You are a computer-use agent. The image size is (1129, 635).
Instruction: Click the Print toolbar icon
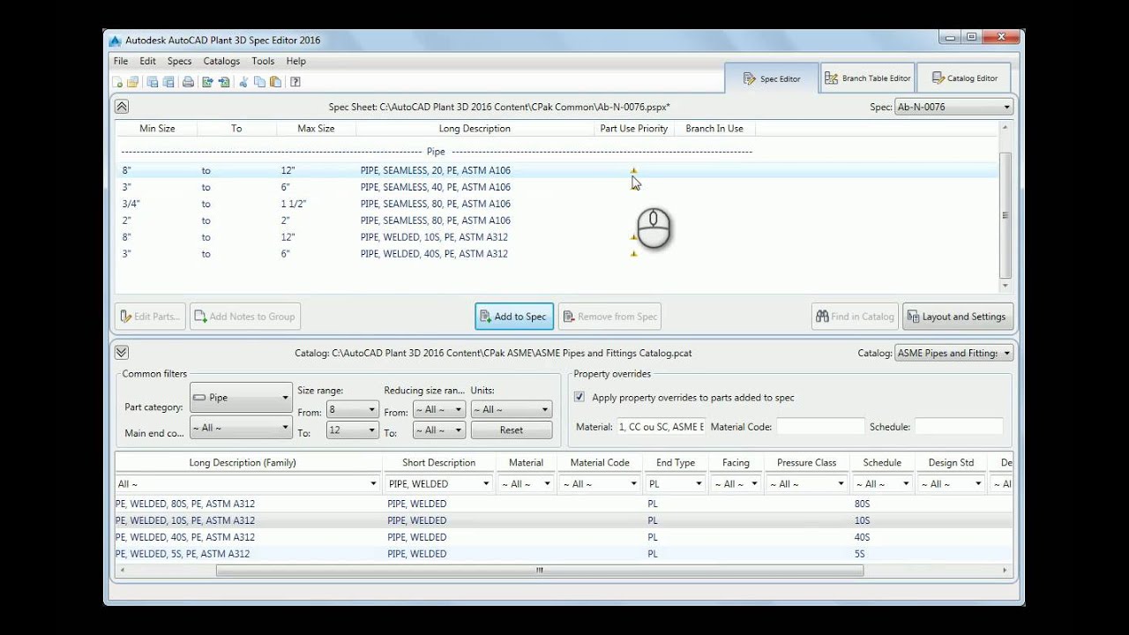(188, 82)
